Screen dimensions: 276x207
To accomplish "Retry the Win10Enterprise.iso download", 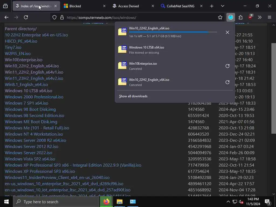I will click(227, 66).
